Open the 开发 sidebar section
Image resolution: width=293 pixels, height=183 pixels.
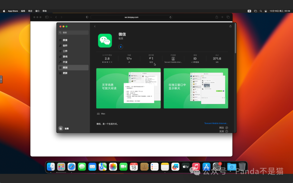pos(73,62)
